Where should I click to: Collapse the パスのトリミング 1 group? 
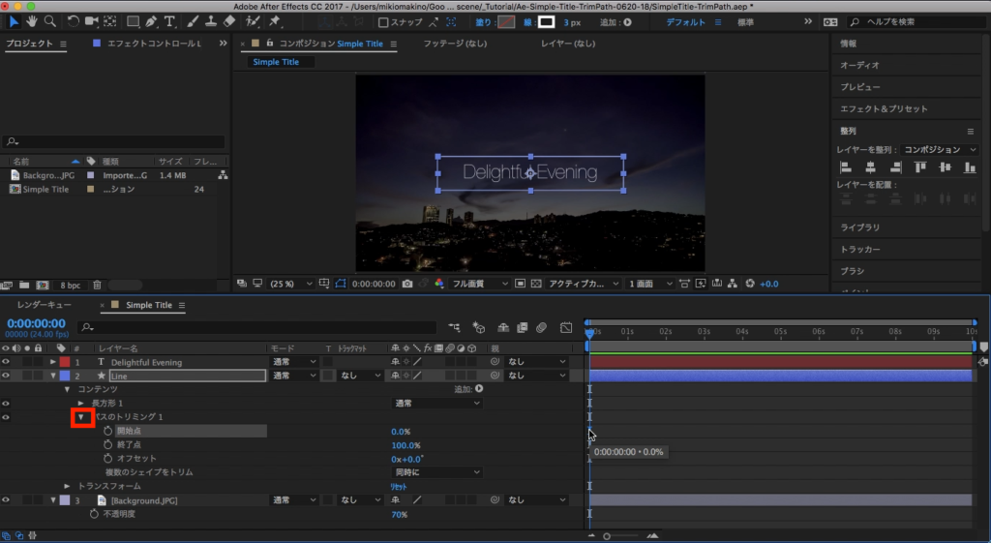click(x=81, y=417)
